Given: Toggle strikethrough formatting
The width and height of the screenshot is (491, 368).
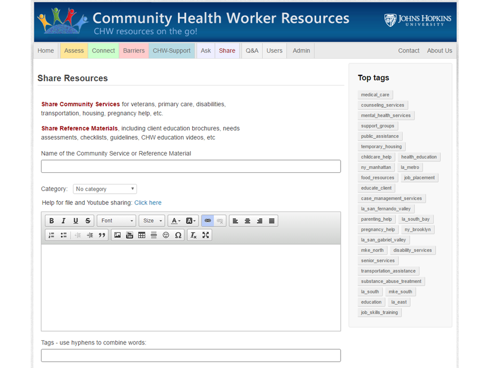Looking at the screenshot, I should click(88, 221).
